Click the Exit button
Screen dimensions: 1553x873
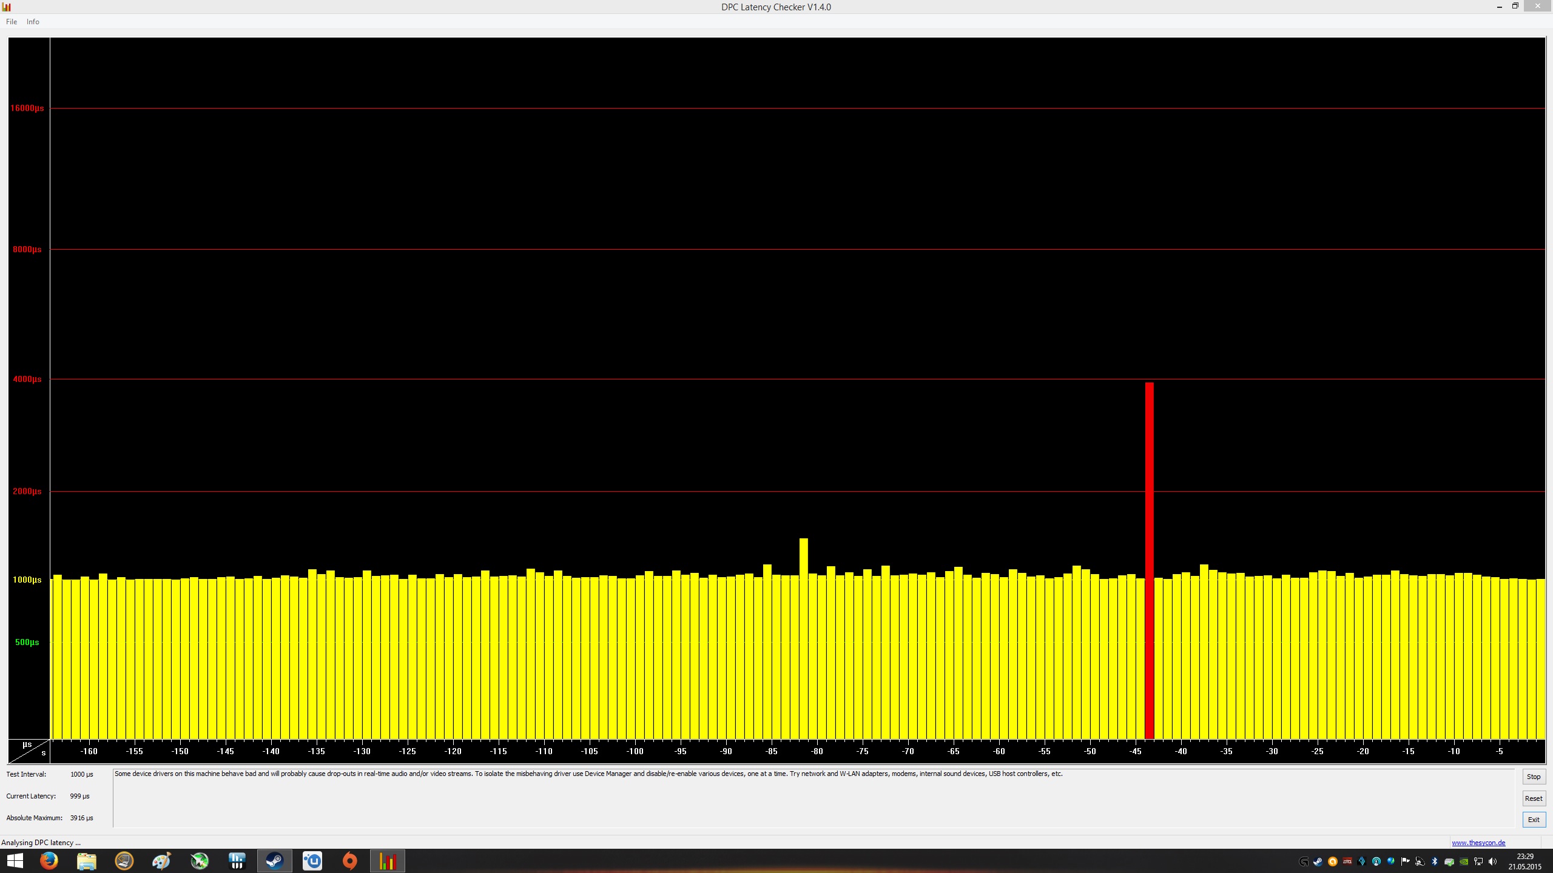(1534, 820)
